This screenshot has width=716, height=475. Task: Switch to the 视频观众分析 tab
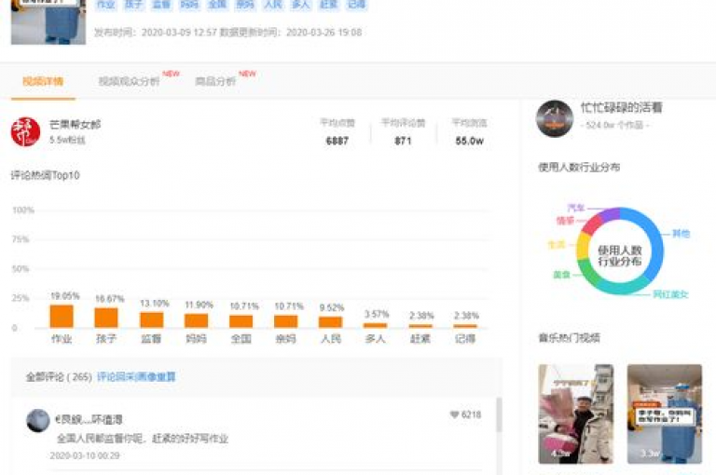coord(129,82)
